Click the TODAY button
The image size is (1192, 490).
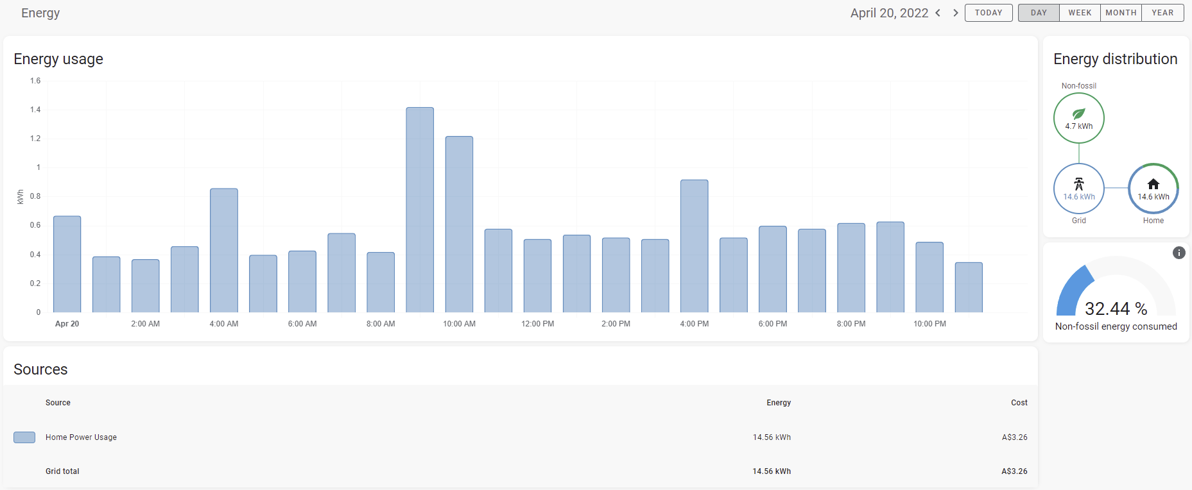[989, 13]
